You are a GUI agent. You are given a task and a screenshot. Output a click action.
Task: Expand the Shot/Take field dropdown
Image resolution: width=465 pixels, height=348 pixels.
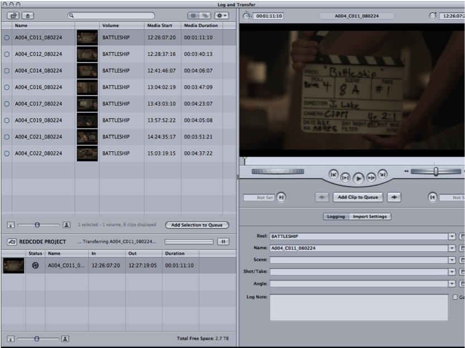click(x=452, y=272)
